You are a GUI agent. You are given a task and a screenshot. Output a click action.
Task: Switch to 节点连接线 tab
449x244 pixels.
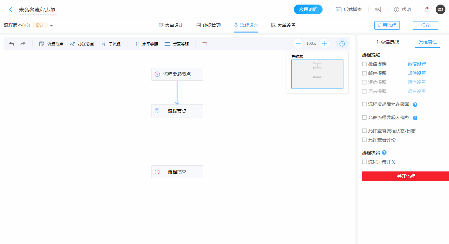point(387,42)
